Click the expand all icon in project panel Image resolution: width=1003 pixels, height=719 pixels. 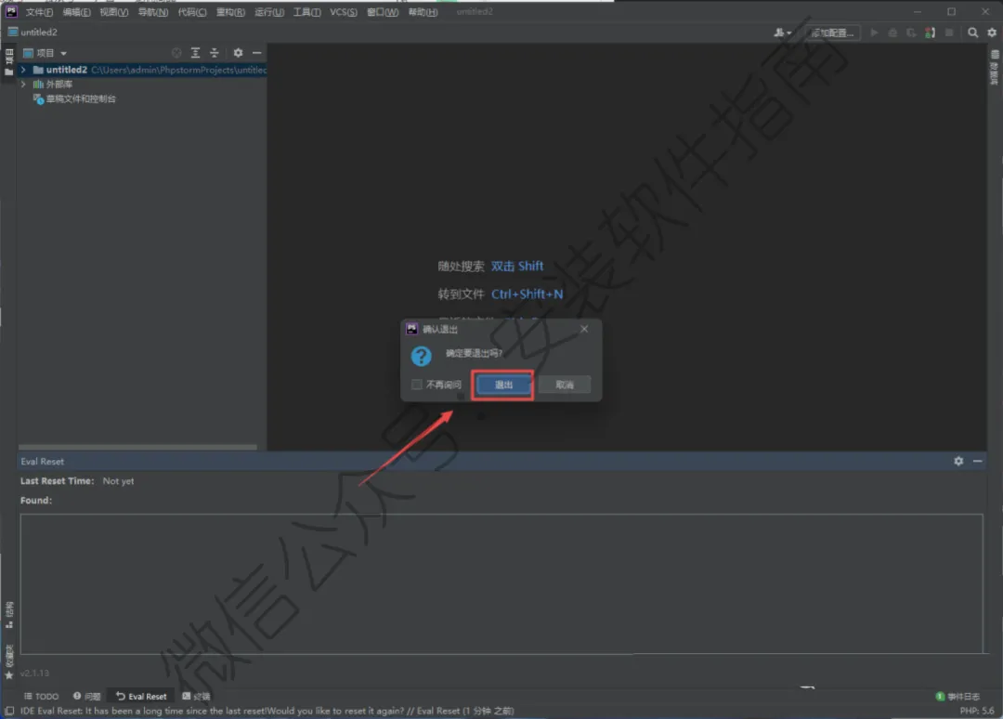click(196, 53)
